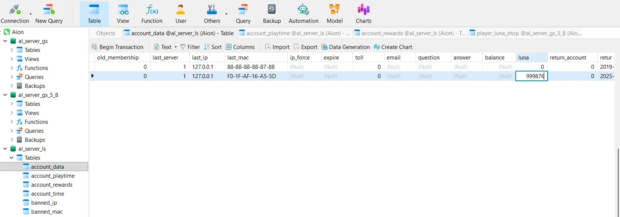Click the email column header
620x217 pixels.
pos(400,57)
